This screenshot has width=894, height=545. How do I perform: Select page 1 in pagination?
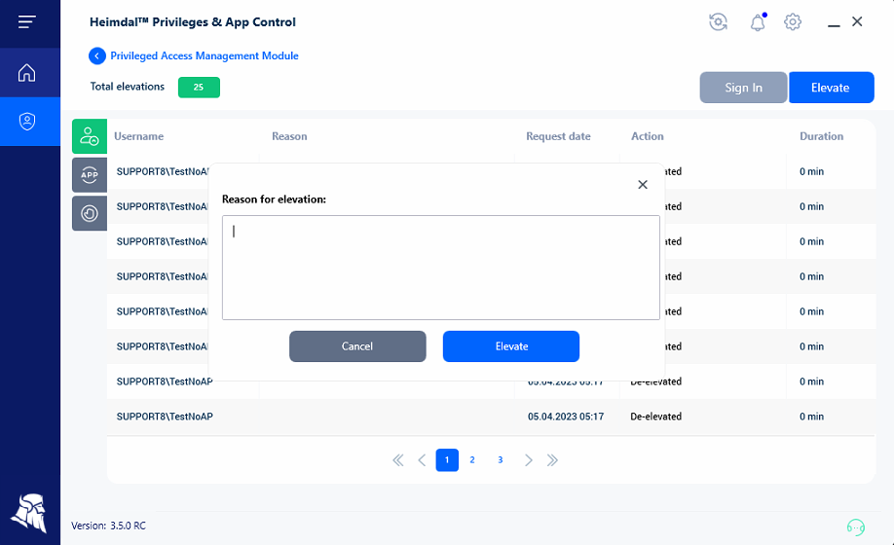(447, 460)
